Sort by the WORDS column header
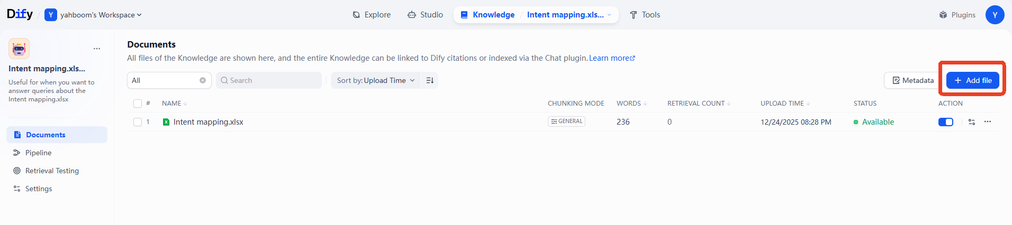 [631, 104]
